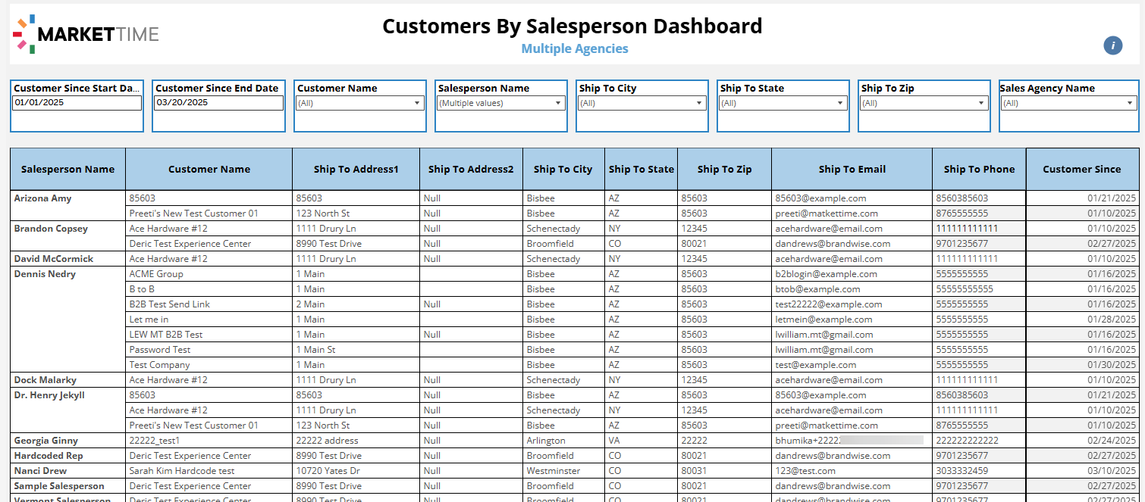The image size is (1145, 502).
Task: Select salesperson Georgia Ginny
Action: tap(45, 441)
